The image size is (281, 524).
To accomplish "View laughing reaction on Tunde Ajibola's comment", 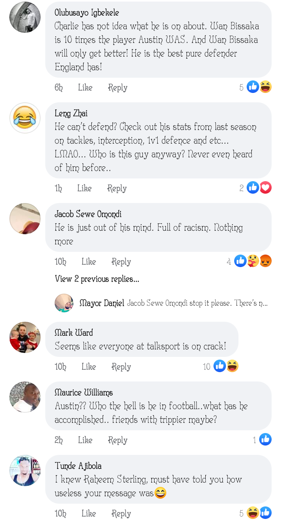I will (x=253, y=513).
